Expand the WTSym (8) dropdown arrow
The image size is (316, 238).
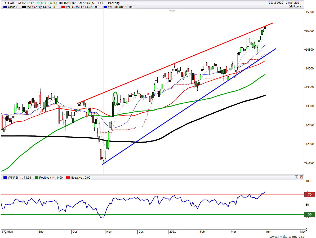(134, 7)
